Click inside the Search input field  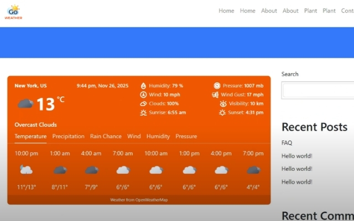point(319,91)
